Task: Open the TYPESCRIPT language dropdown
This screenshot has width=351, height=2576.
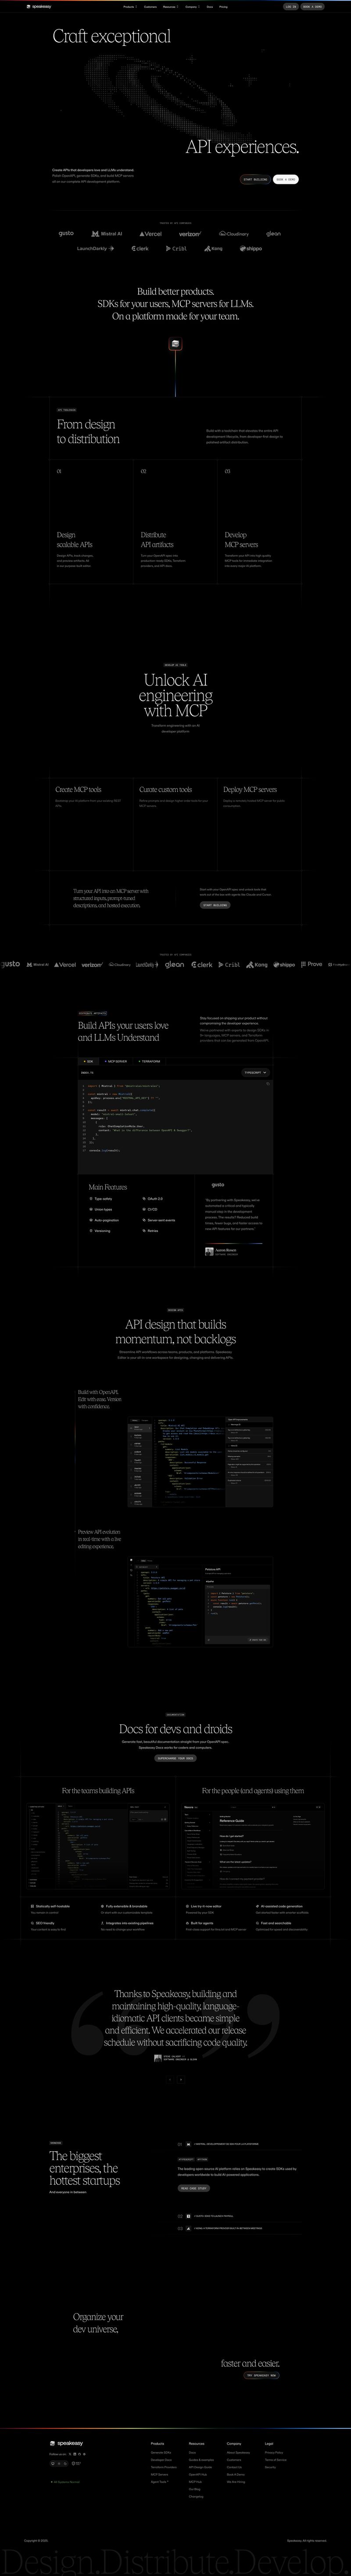Action: [255, 1072]
